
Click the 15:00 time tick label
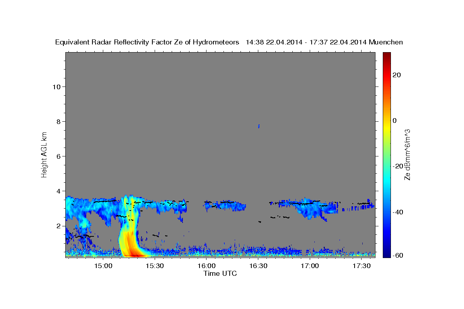[104, 266]
